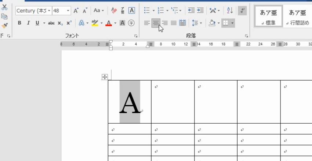Open text effects dropdown arrow
Viewport: 312px width, 161px height.
(x=88, y=23)
